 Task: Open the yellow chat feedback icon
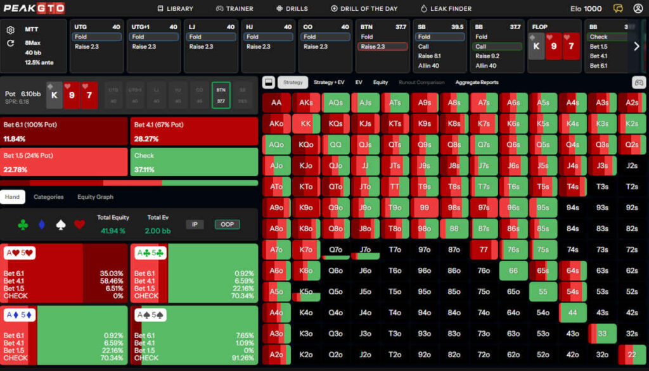[x=618, y=8]
